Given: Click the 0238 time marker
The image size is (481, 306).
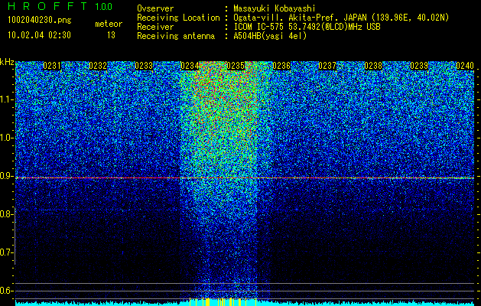Looking at the screenshot, I should tap(373, 66).
